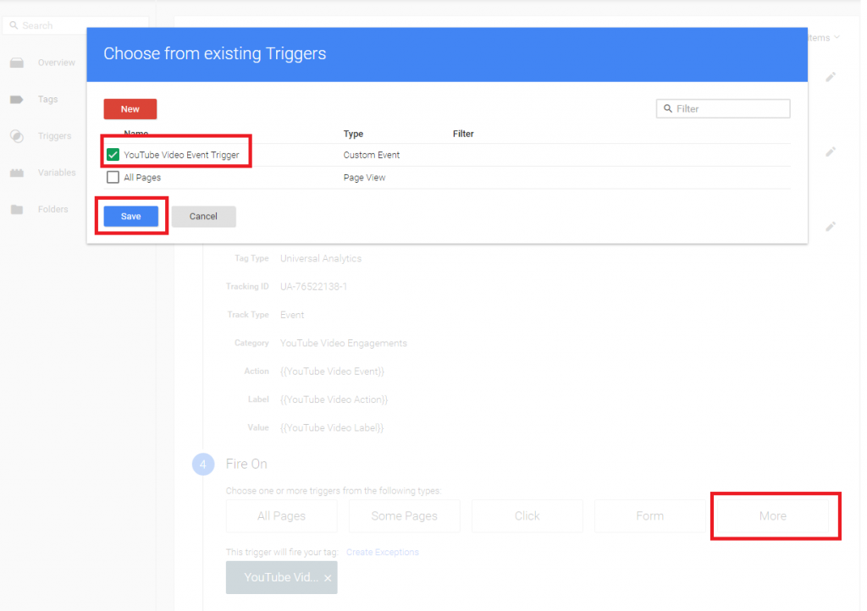This screenshot has width=867, height=611.
Task: Select the Variables brick icon
Action: tap(16, 173)
